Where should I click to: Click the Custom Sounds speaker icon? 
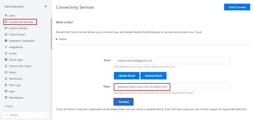[x=6, y=28]
